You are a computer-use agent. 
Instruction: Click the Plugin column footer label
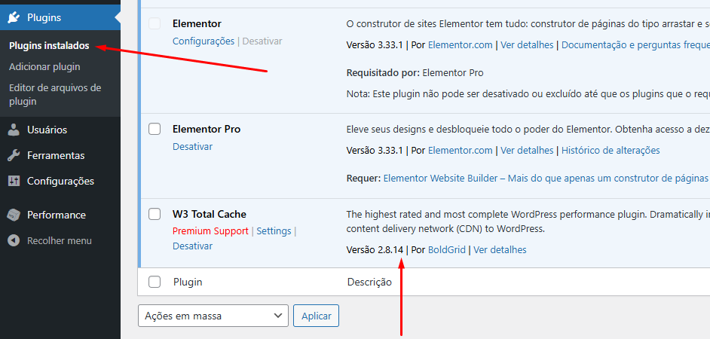(x=188, y=282)
